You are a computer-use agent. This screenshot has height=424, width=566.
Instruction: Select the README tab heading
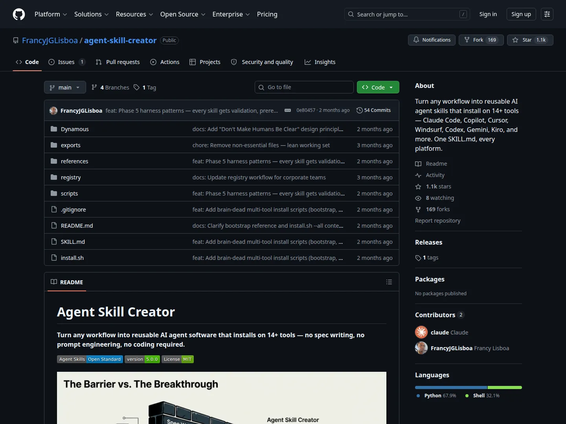(x=67, y=282)
